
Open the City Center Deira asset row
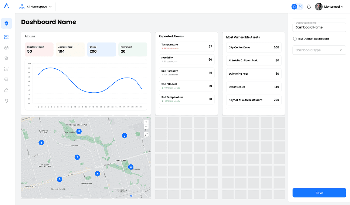coord(254,48)
